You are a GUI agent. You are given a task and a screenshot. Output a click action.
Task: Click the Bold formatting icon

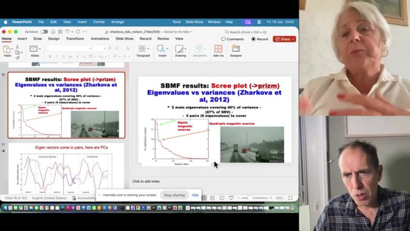click(x=50, y=56)
